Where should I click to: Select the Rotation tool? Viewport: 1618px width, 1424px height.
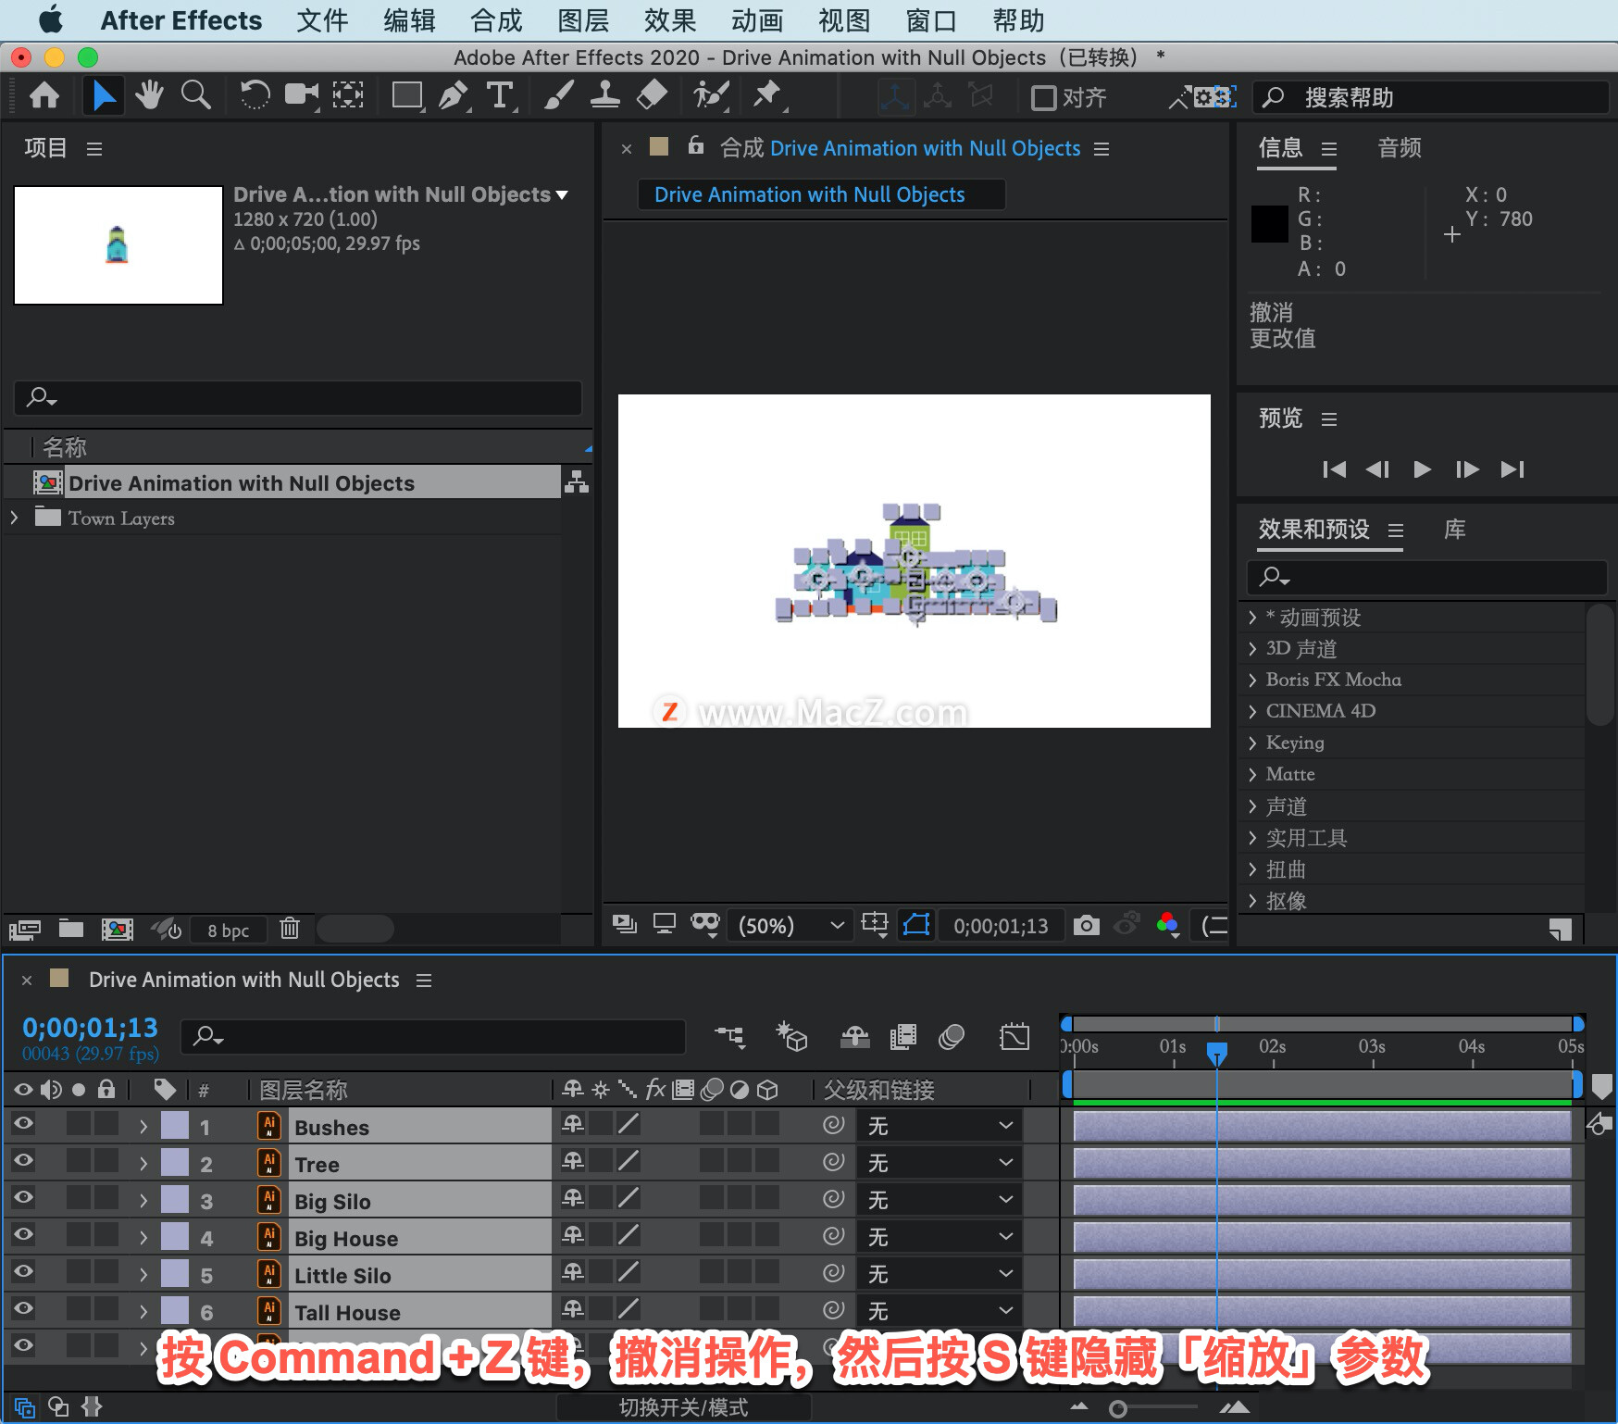pyautogui.click(x=255, y=95)
